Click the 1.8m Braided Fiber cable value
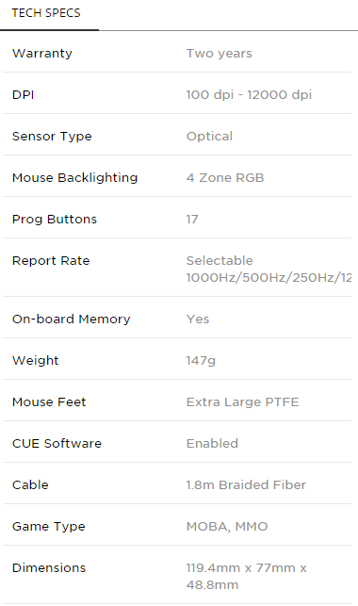The width and height of the screenshot is (358, 606). click(246, 484)
